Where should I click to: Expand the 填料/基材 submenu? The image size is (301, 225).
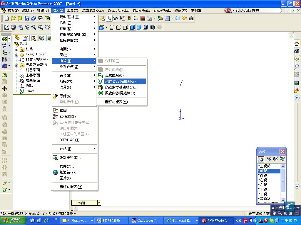[74, 17]
